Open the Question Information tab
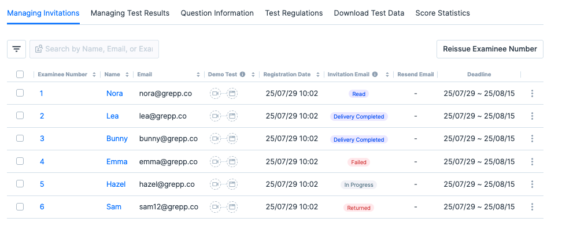Viewport: 562px width, 229px height. pyautogui.click(x=217, y=13)
